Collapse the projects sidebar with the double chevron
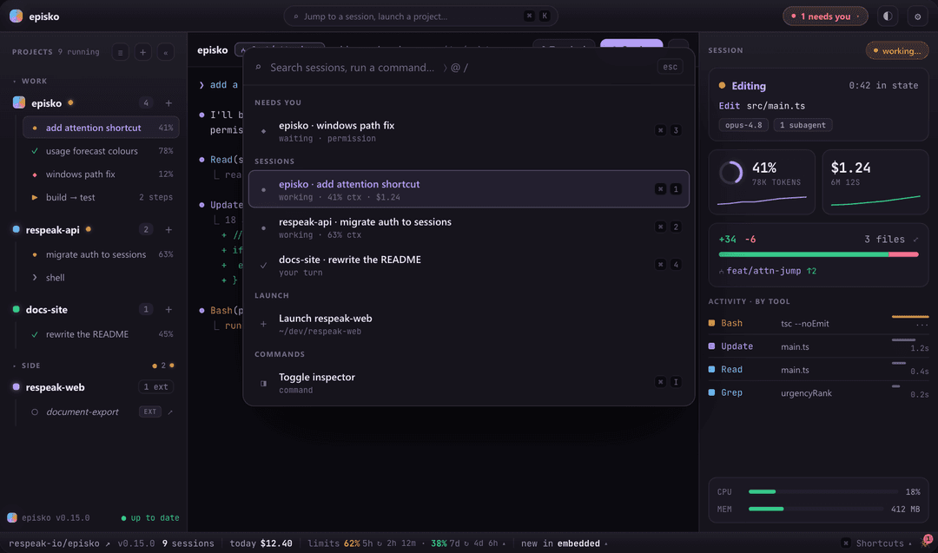This screenshot has height=553, width=938. point(166,52)
